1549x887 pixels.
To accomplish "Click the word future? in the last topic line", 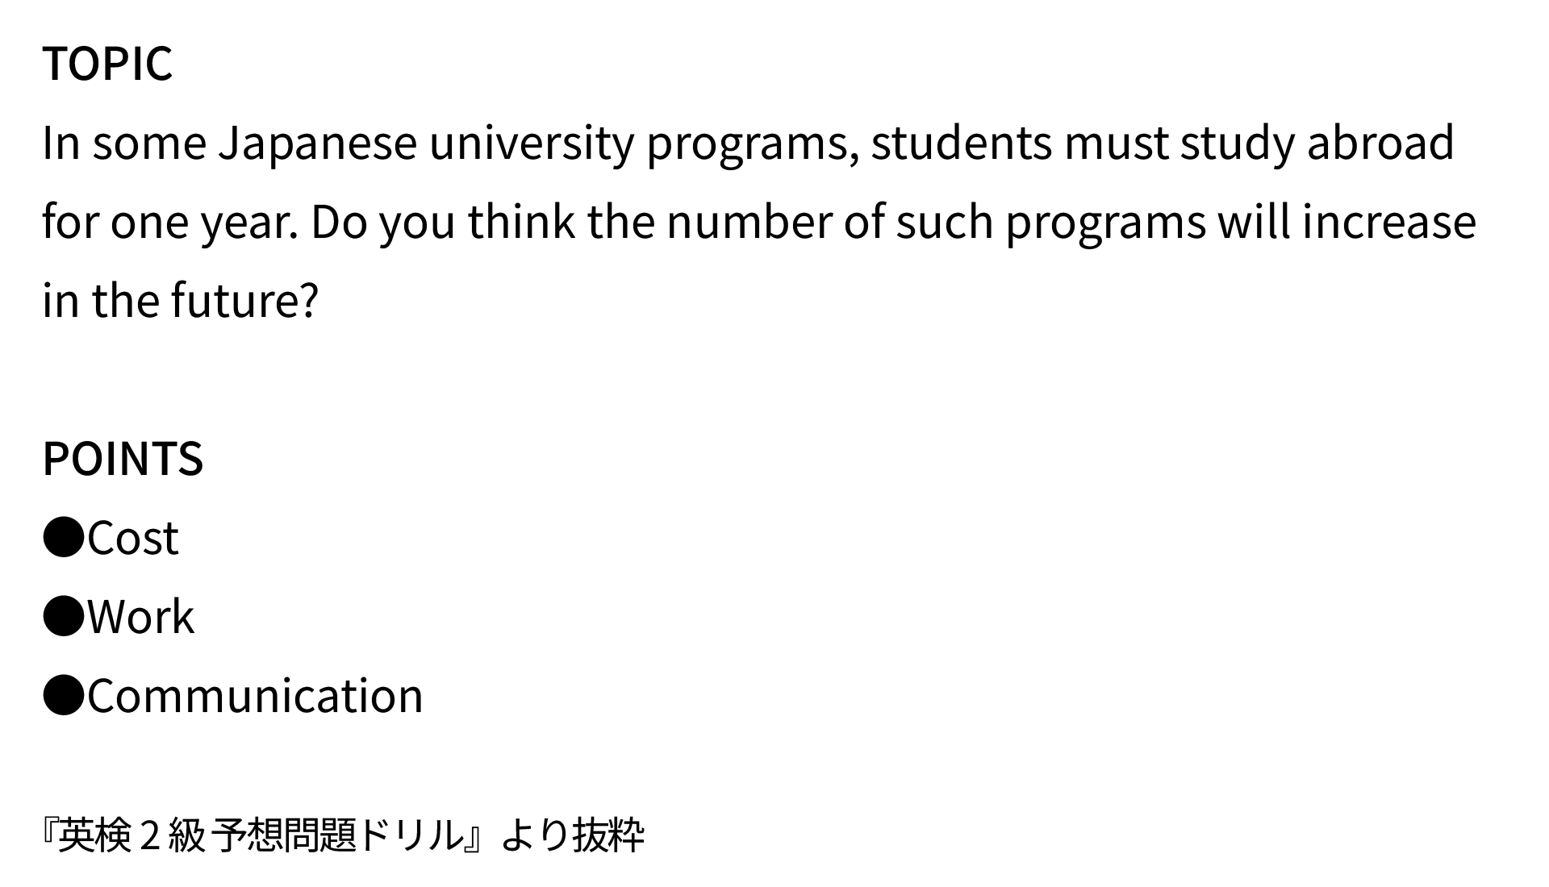I will (244, 302).
